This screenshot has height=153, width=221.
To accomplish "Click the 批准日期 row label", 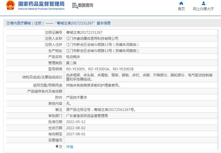I will (x=55, y=122).
